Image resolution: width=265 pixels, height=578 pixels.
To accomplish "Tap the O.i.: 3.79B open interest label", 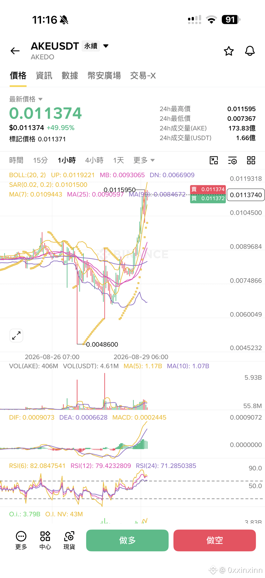I will [25, 514].
